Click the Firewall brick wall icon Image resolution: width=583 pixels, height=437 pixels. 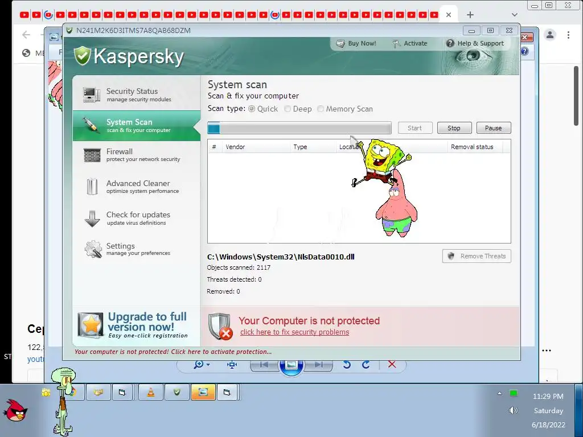tap(92, 155)
